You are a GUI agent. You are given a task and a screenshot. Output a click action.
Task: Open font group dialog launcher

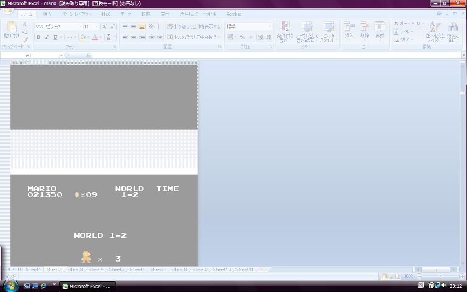click(x=115, y=47)
